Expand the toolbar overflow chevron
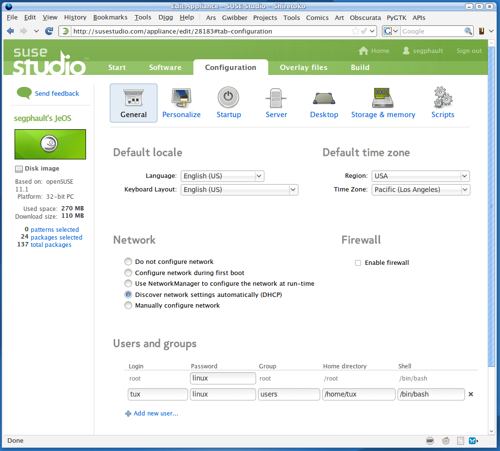Screen dimensions: 500x451 pos(491,31)
